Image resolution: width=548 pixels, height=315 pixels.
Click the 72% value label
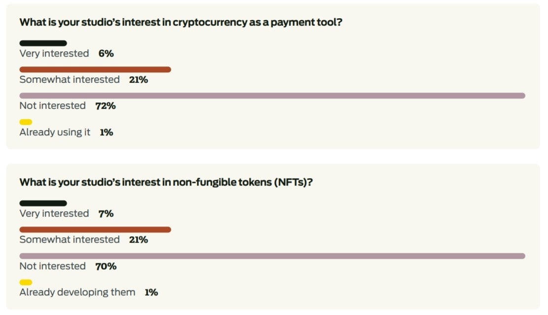tap(106, 106)
